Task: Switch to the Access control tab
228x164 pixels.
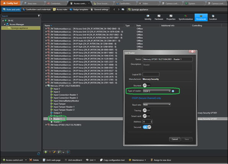Action: [80, 3]
